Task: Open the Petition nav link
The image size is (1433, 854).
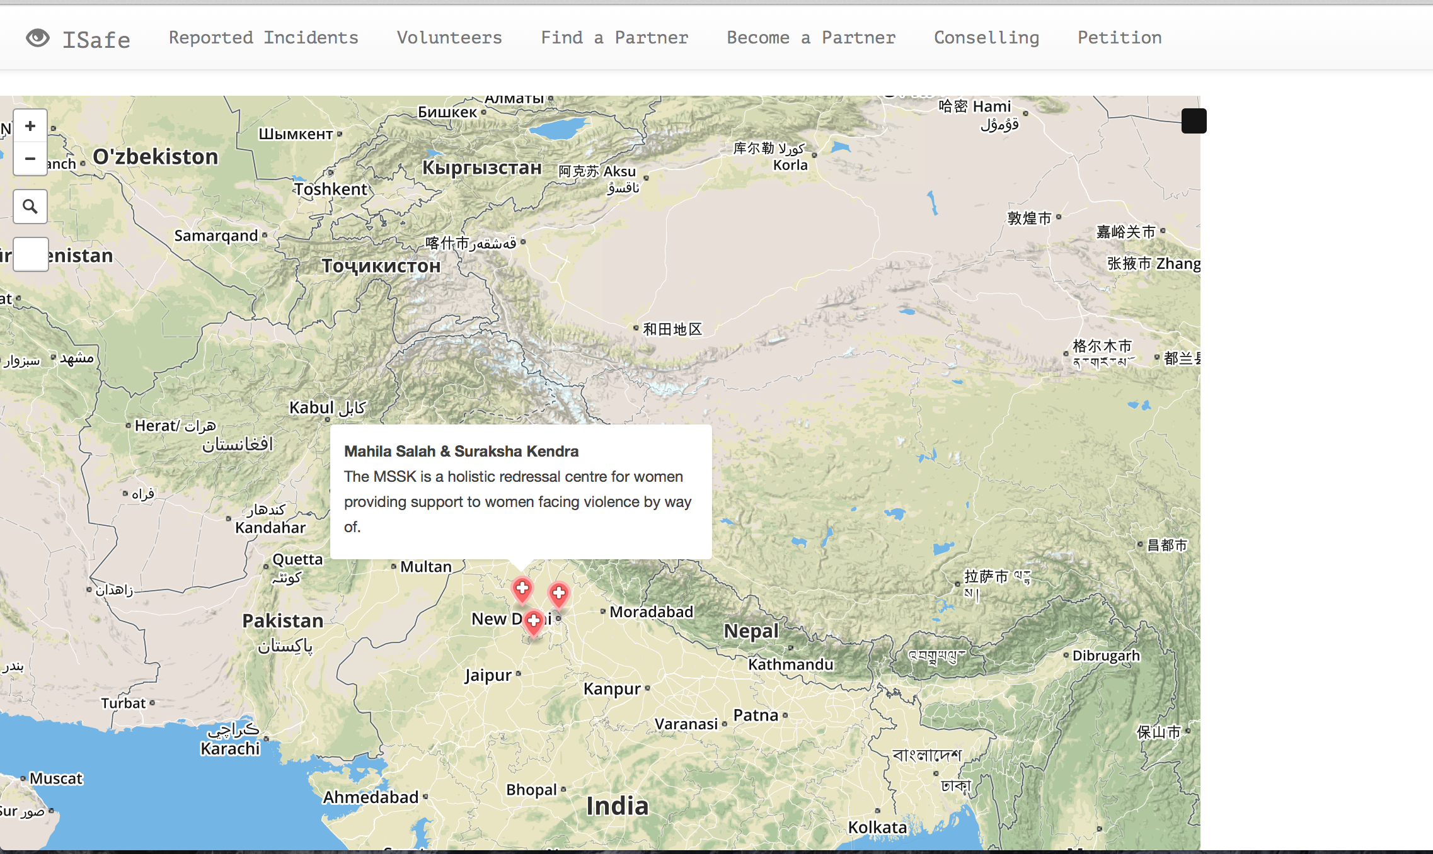Action: click(1119, 38)
